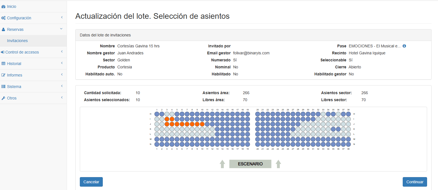This screenshot has width=438, height=190.
Task: Expand the Configuración menu chevron
Action: 62,18
